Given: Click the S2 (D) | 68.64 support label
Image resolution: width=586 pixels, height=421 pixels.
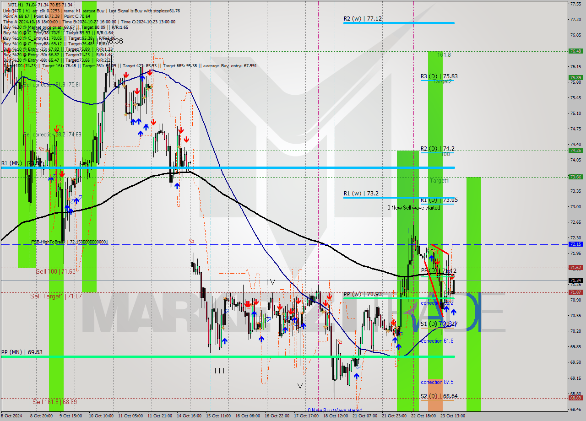Looking at the screenshot, I should click(439, 396).
